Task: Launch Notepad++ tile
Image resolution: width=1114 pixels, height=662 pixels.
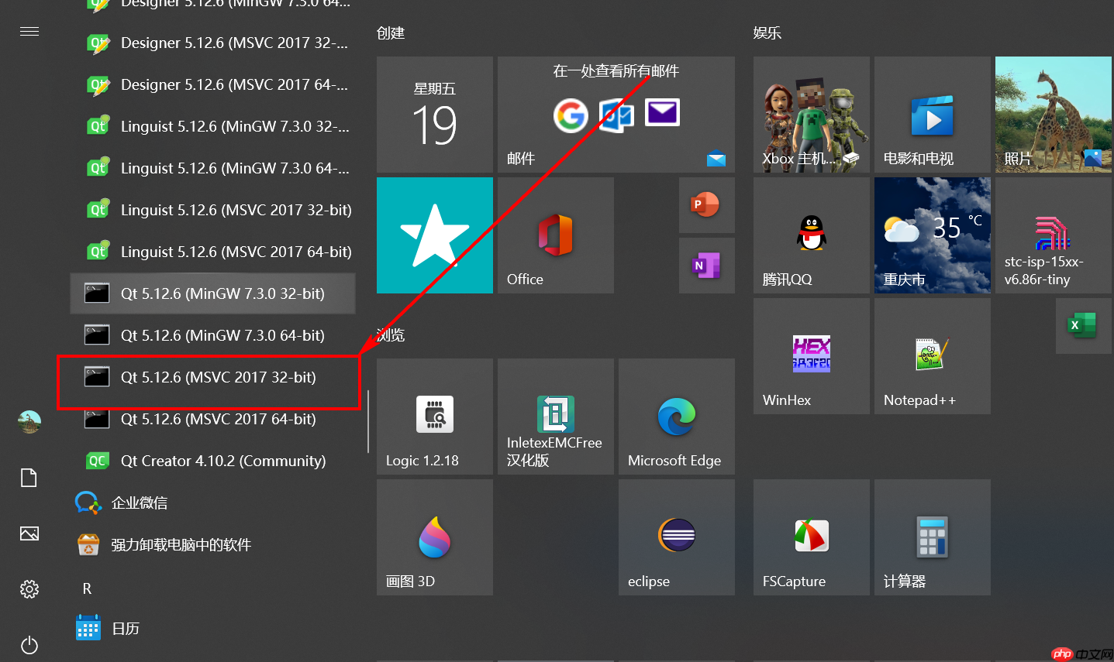Action: (933, 356)
